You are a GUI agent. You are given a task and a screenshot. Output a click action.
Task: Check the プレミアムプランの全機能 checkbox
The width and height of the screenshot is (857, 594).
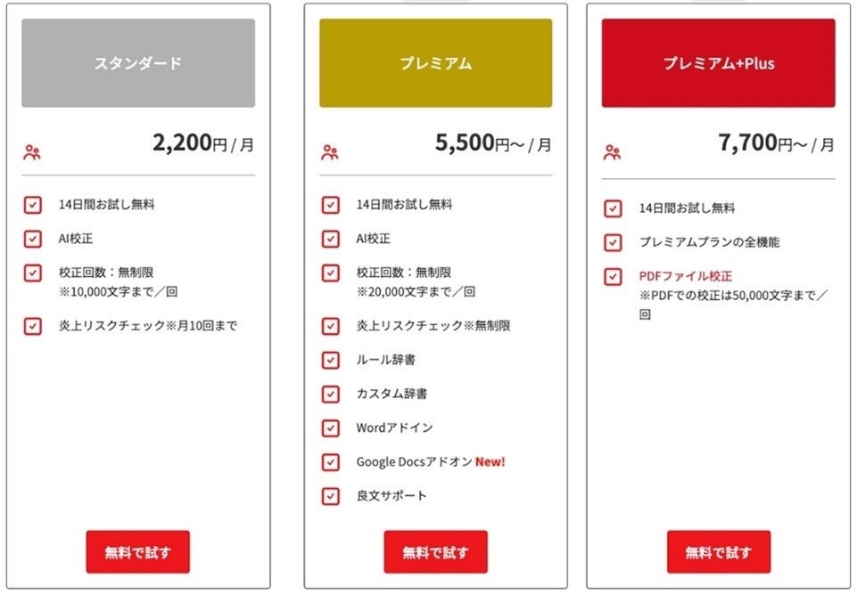[613, 242]
